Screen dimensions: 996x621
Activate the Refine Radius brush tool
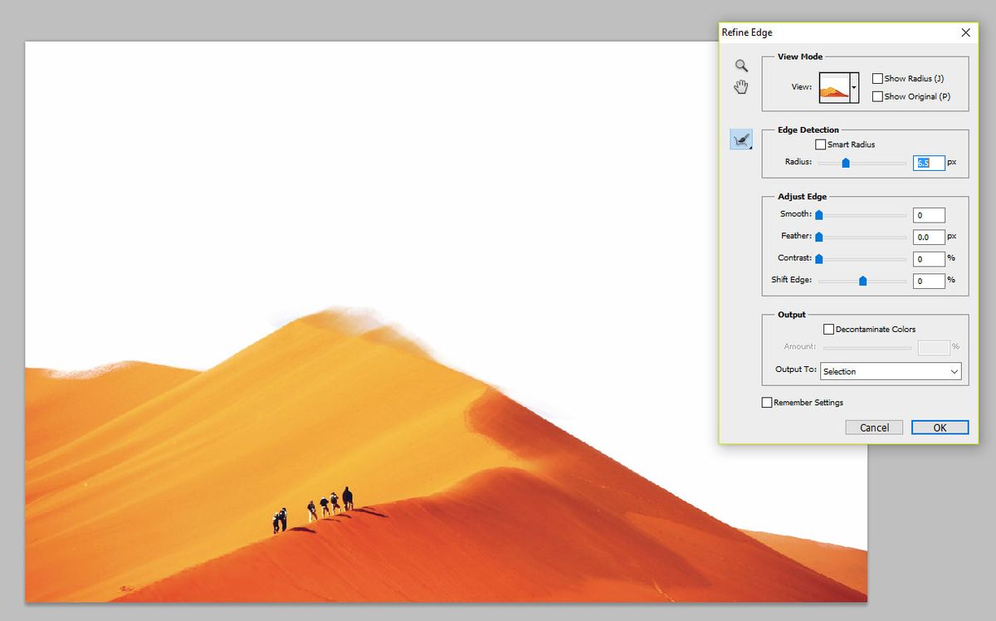[x=741, y=139]
